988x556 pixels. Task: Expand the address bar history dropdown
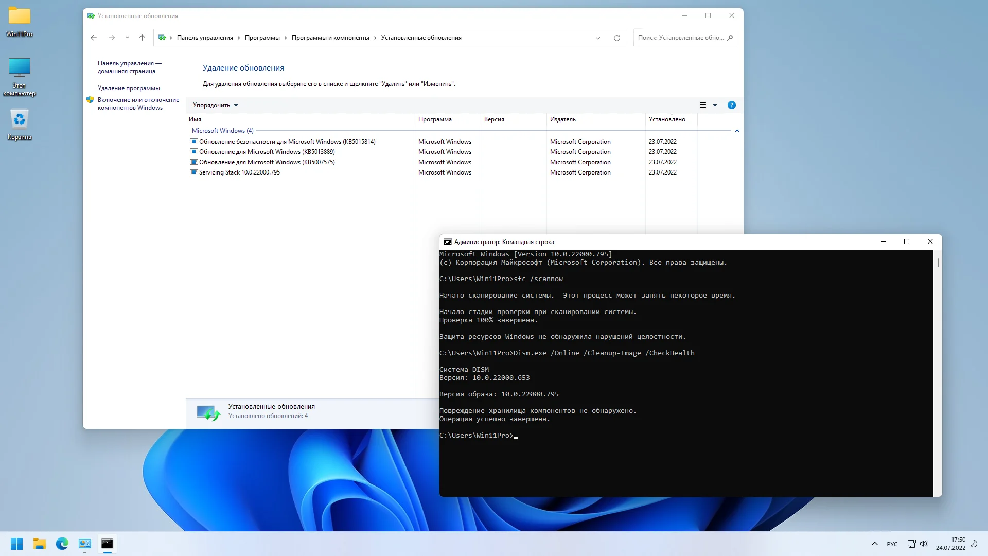[597, 38]
